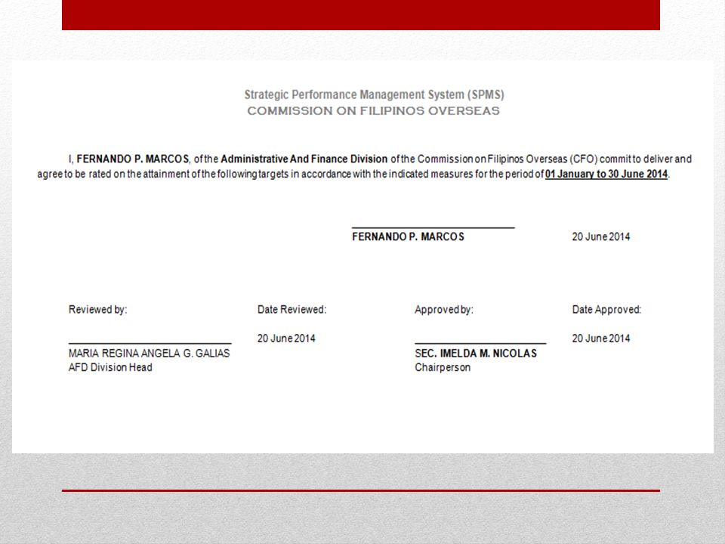Click the name 'SEC. IMELDA M. NICOLAS'
Screen dimensions: 725x544
[x=476, y=354]
